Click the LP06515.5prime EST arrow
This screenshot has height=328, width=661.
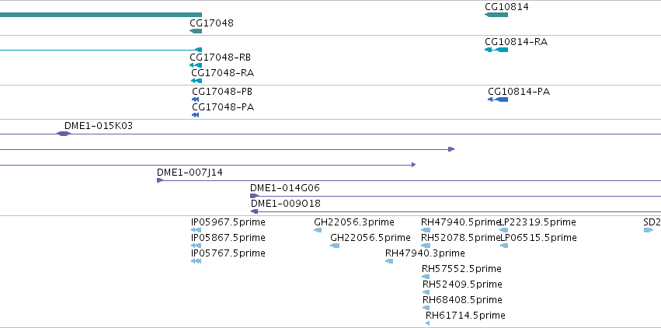coord(504,246)
